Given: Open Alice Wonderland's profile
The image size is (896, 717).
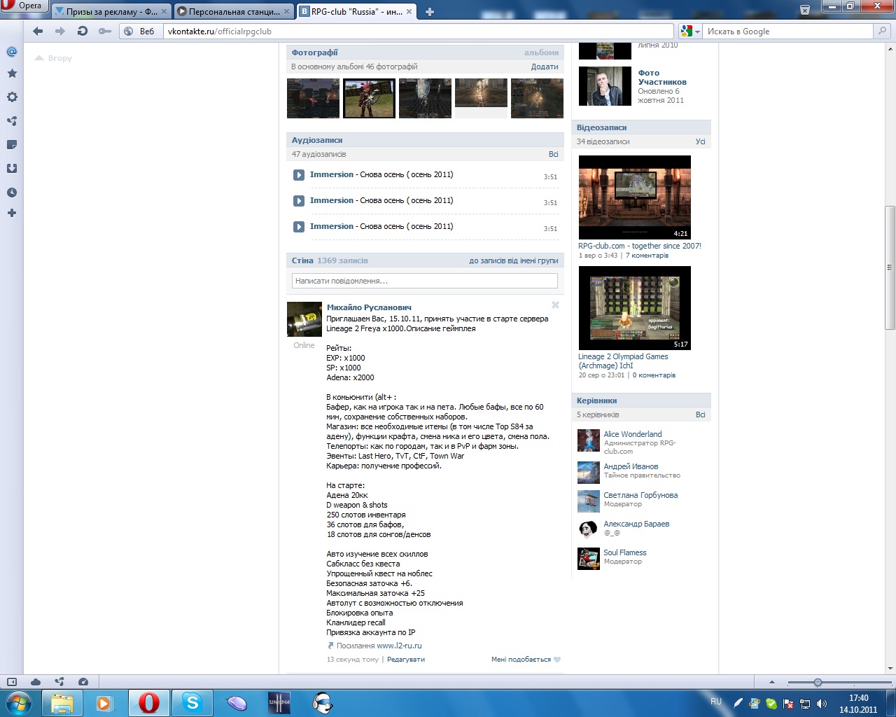Looking at the screenshot, I should tap(633, 434).
